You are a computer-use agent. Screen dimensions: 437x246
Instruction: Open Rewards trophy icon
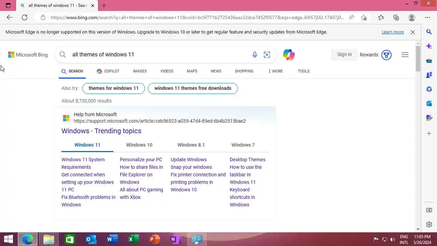pyautogui.click(x=386, y=55)
